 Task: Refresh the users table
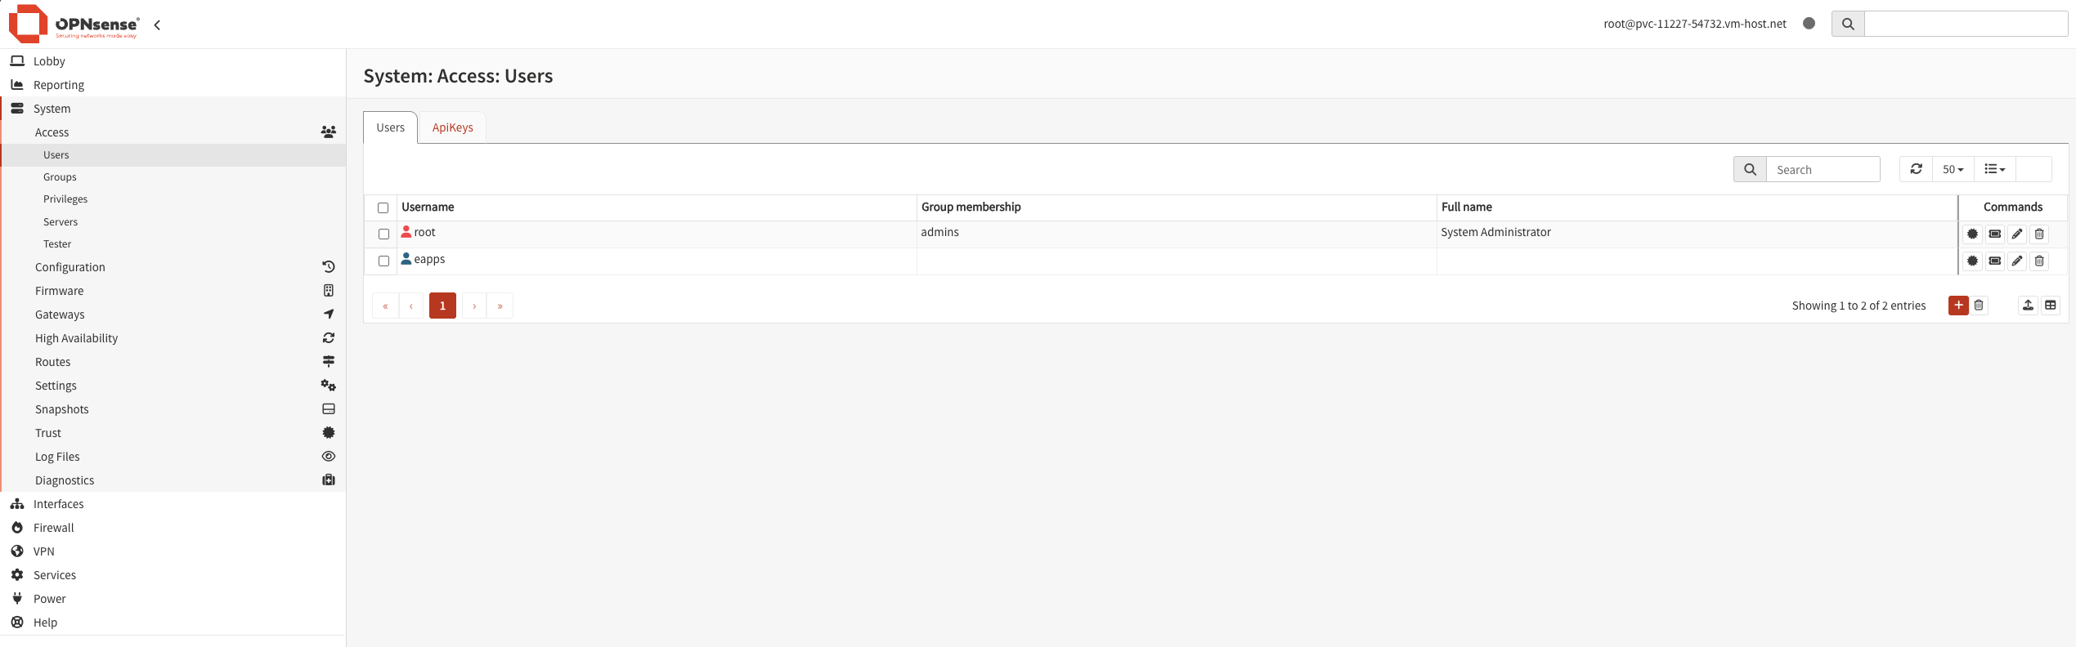click(1916, 169)
